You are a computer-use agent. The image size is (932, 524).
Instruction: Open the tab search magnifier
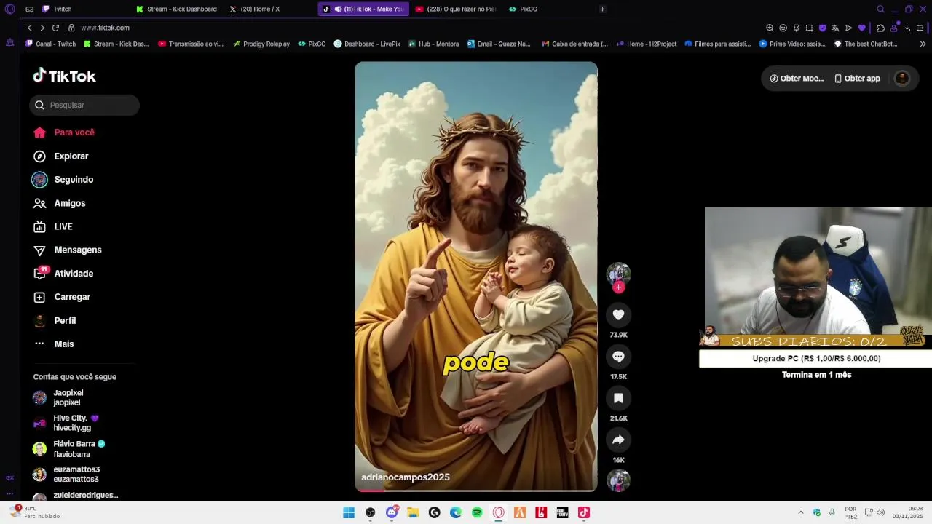click(880, 9)
